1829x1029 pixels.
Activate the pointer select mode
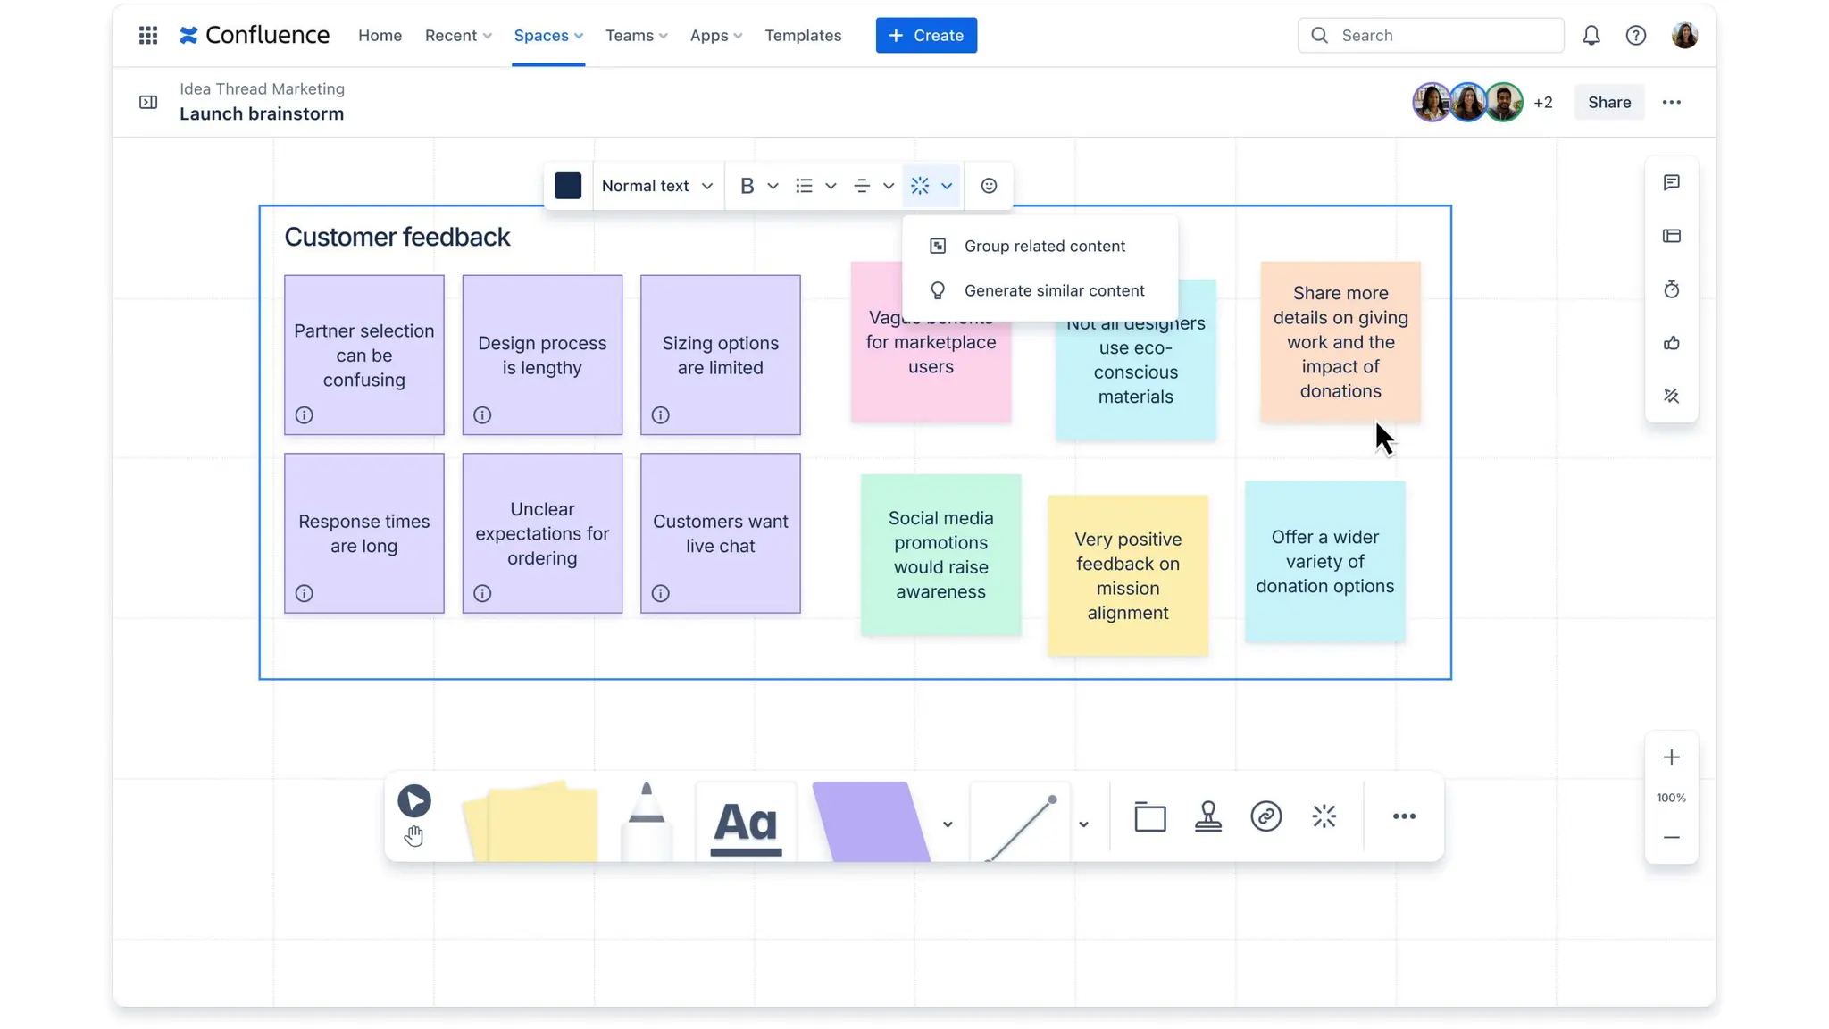pos(413,800)
